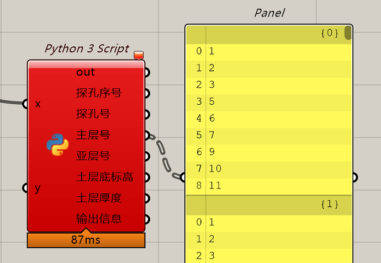
Task: Click the Panel scrollbar thumb
Action: coord(348,33)
